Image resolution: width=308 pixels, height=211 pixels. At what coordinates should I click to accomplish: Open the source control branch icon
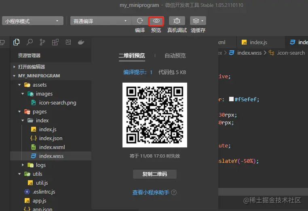42,42
